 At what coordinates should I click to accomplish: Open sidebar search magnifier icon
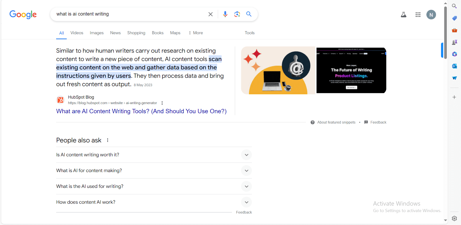454,6
